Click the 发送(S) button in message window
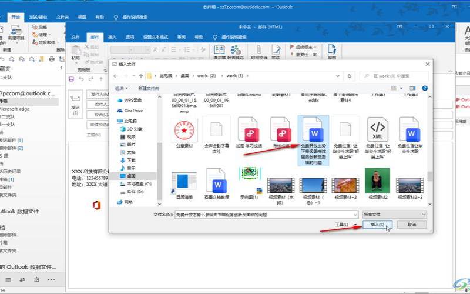This screenshot has height=294, width=470. (76, 105)
